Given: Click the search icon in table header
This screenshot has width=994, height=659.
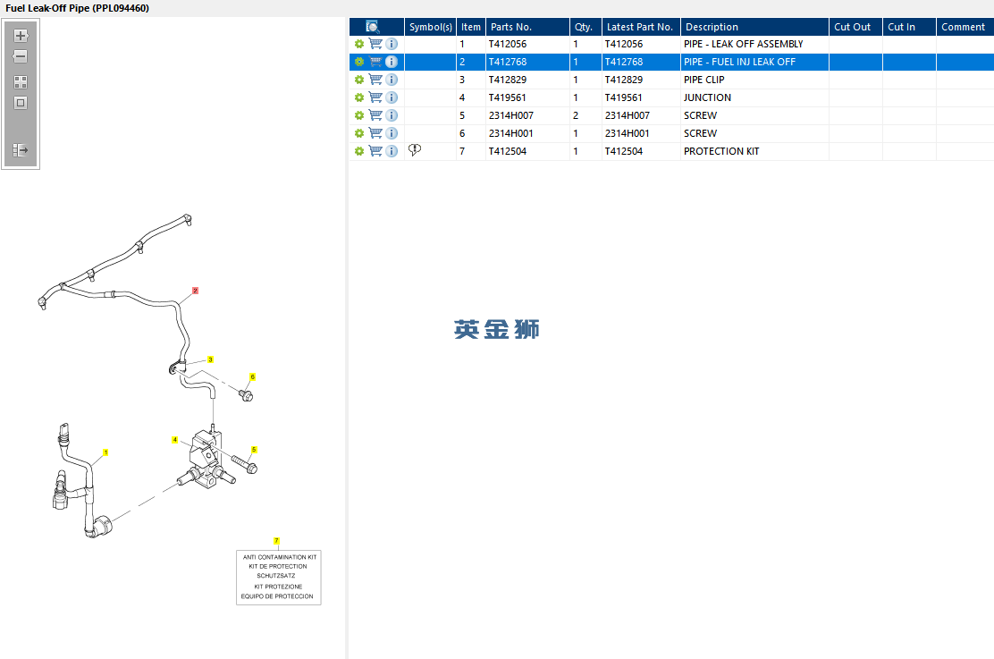Looking at the screenshot, I should point(373,27).
